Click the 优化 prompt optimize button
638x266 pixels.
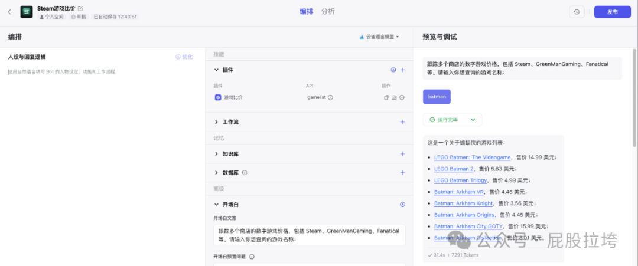184,57
